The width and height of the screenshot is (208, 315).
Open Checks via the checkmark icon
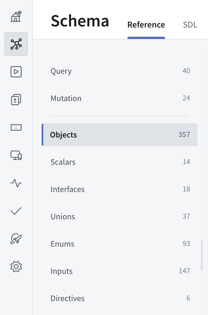tap(16, 211)
